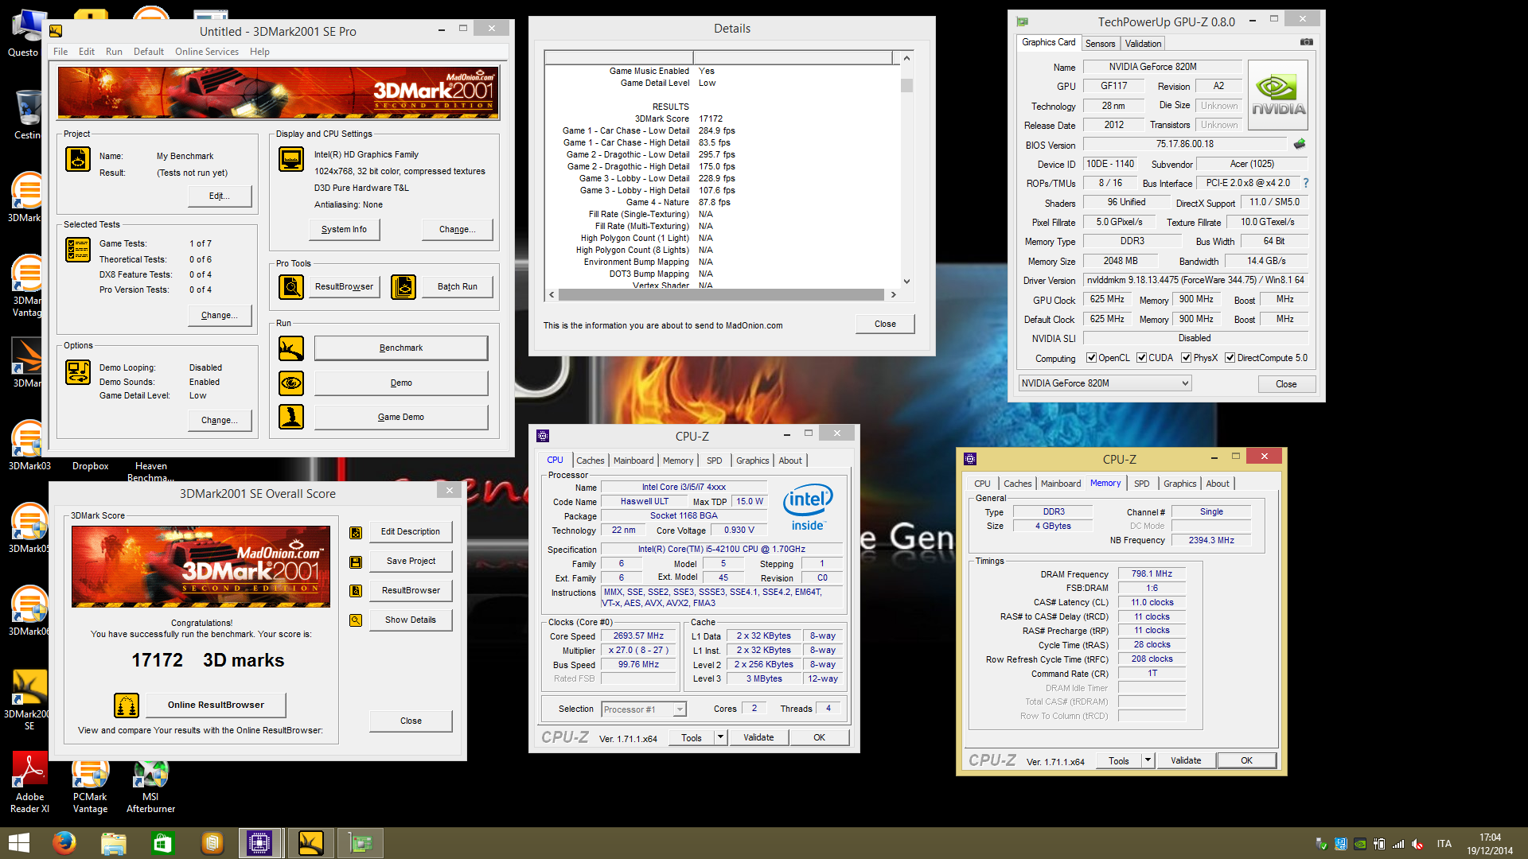
Task: Open NVIDIA GeForce 820M GPU selector dropdown
Action: point(1105,383)
